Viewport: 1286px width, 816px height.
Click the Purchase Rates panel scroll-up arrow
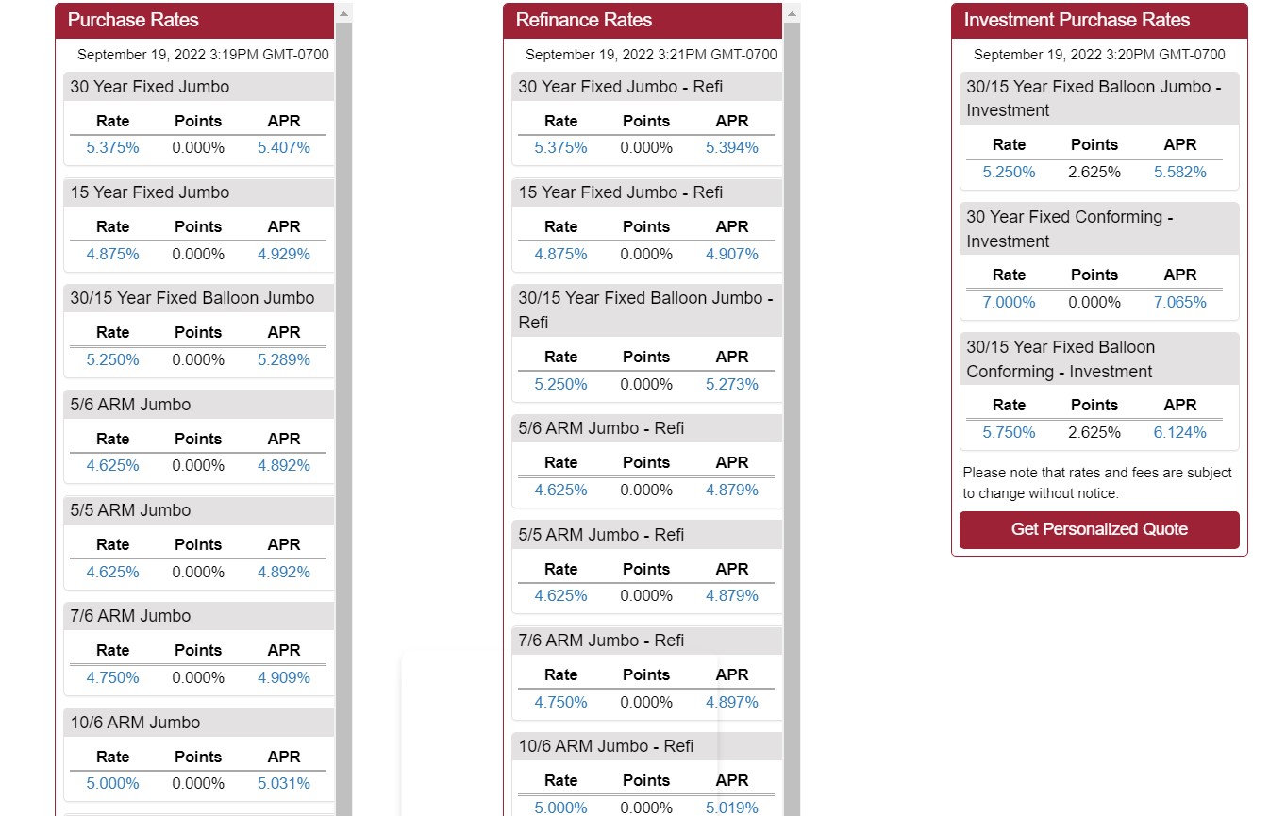pos(343,13)
